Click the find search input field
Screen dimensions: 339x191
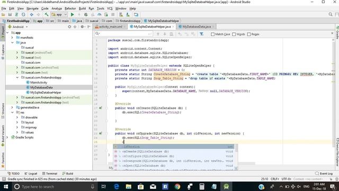pyautogui.click(x=123, y=34)
